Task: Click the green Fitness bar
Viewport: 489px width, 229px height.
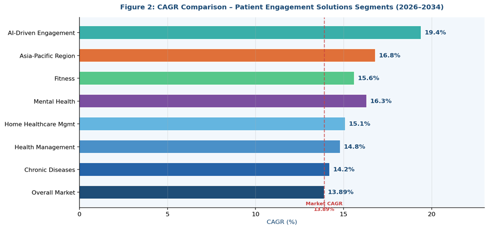Action: click(216, 78)
